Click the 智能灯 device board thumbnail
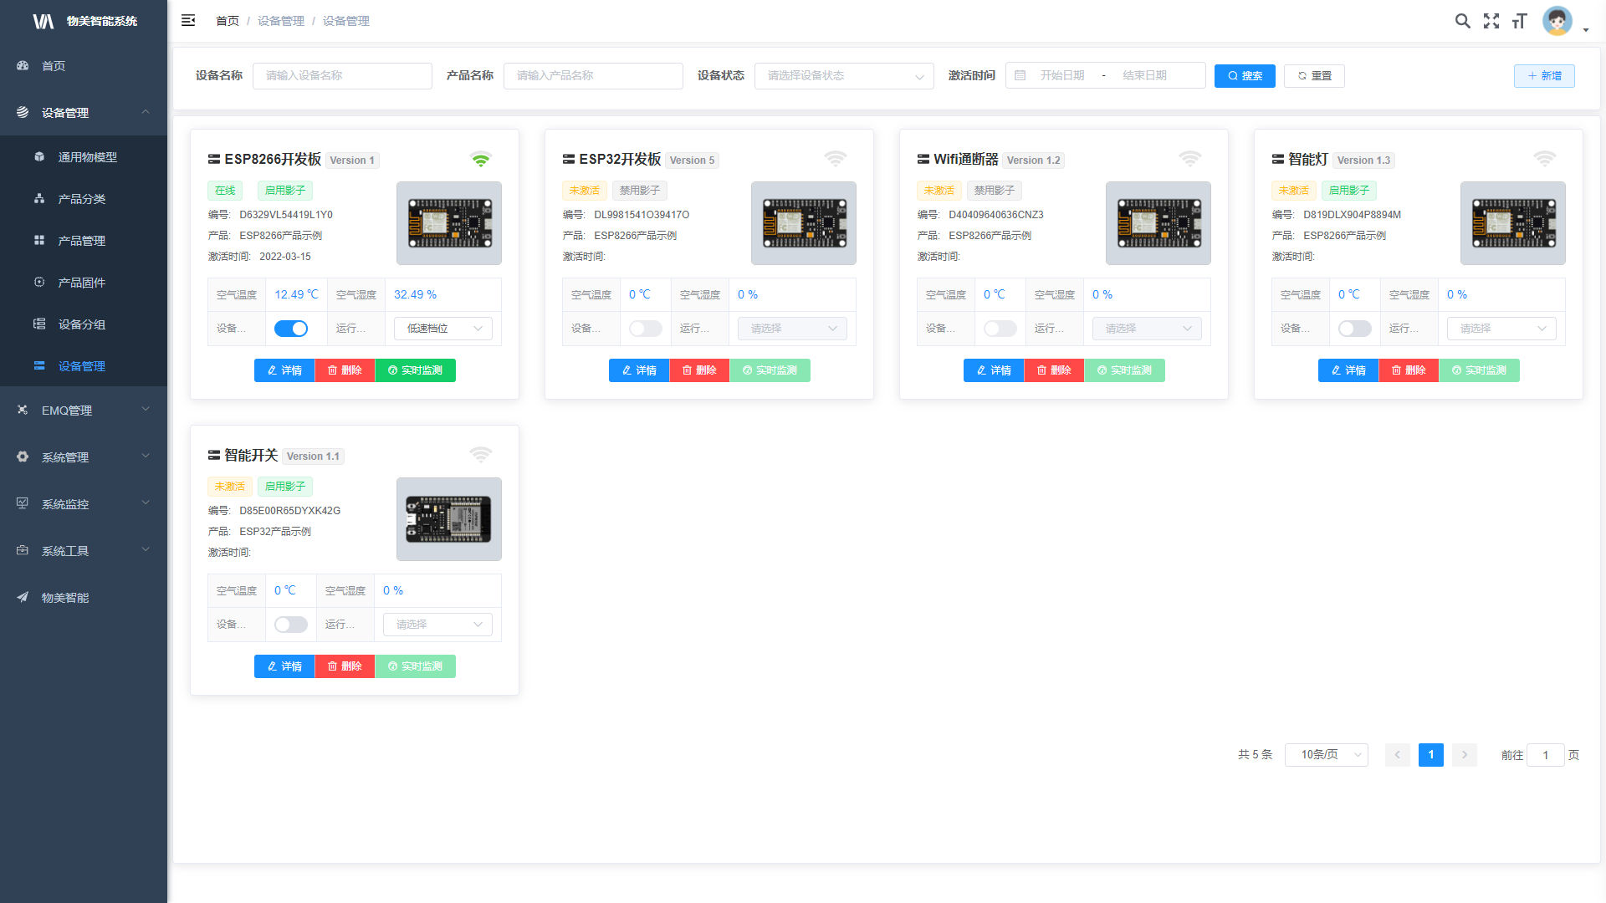Image resolution: width=1606 pixels, height=903 pixels. click(1512, 223)
